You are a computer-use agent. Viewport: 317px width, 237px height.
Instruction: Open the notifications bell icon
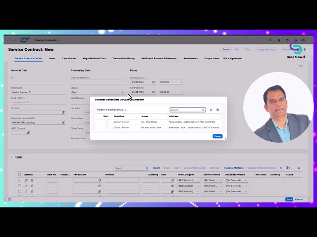296,40
